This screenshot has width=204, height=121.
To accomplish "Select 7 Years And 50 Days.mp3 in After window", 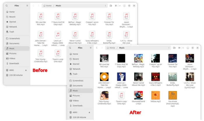I will pyautogui.click(x=121, y=61).
